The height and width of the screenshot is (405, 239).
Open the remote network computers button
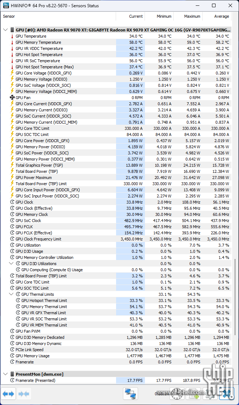pyautogui.click(x=130, y=394)
